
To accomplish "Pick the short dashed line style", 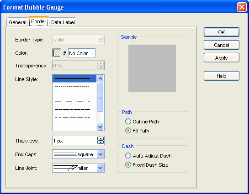I will point(74,94).
